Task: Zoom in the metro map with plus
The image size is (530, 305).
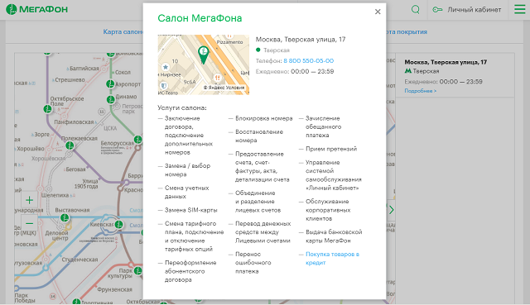Action: 30,200
